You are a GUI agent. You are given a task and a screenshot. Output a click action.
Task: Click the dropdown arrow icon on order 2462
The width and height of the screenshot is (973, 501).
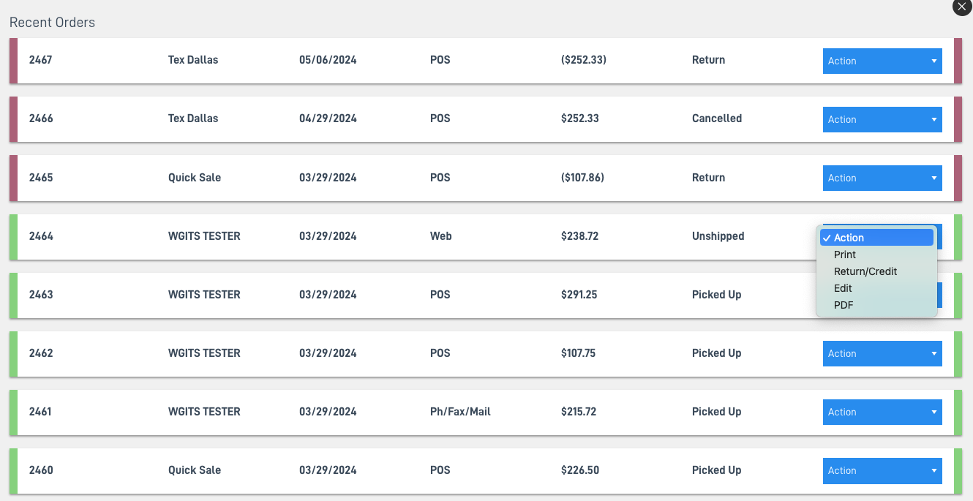click(x=933, y=353)
